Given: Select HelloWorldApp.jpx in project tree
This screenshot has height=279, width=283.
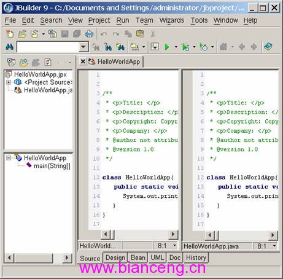Looking at the screenshot, I should [x=41, y=74].
